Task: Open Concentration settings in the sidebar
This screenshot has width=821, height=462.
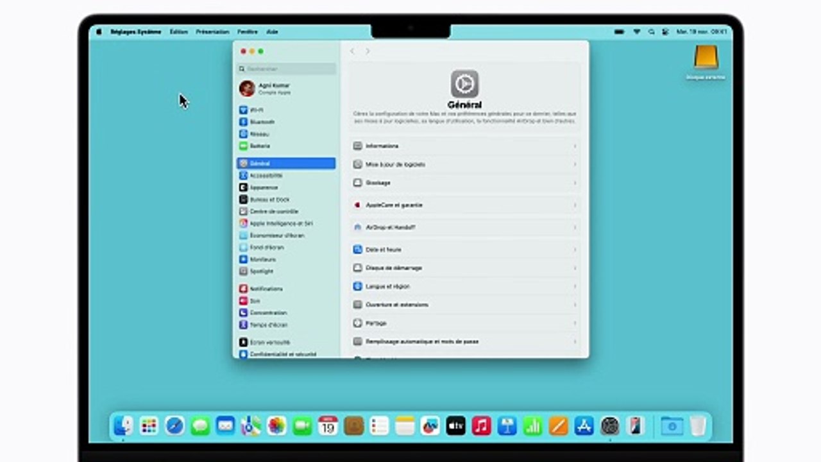Action: point(285,312)
